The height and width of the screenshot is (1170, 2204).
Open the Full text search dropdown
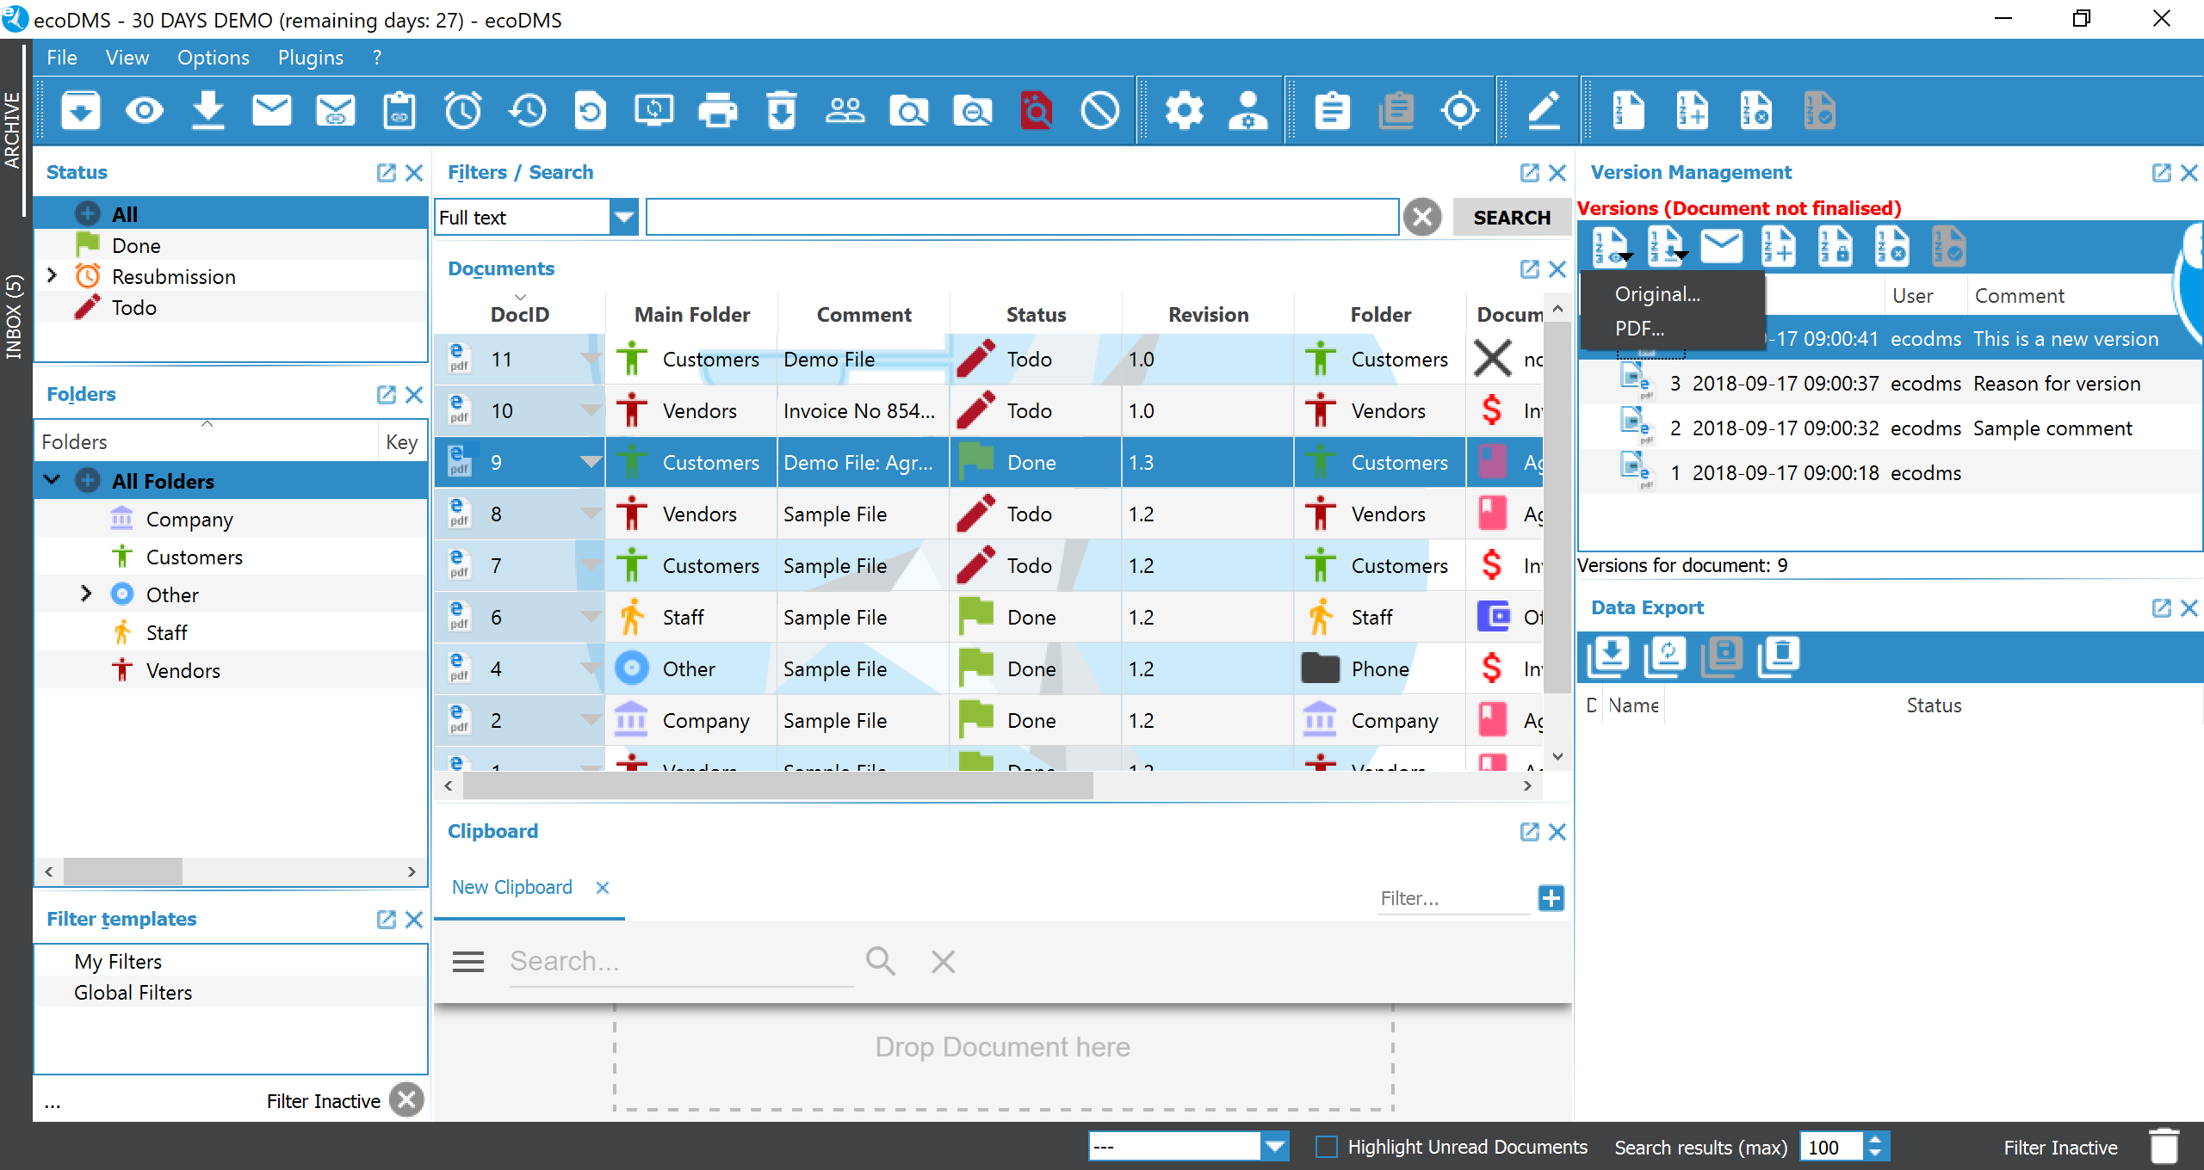point(623,217)
